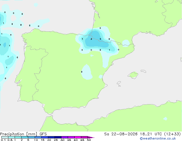Click the 1–2 mm legend swatch
Viewport: 182px width, 141px height.
(x=18, y=137)
